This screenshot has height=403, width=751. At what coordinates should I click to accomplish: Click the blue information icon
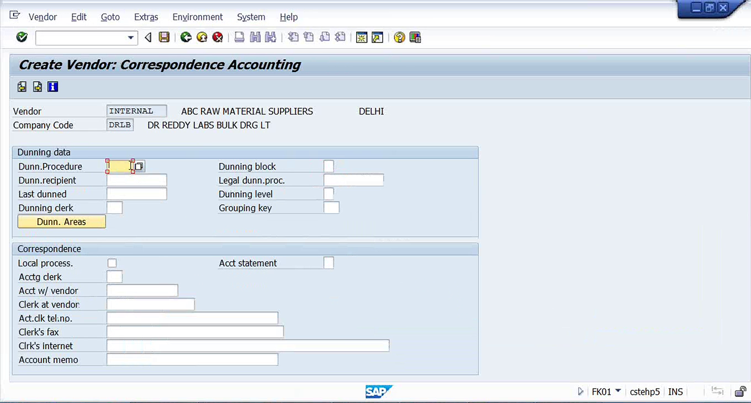(53, 87)
